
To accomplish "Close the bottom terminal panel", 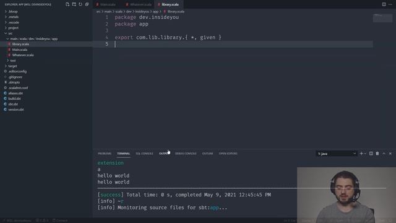I will [x=390, y=154].
